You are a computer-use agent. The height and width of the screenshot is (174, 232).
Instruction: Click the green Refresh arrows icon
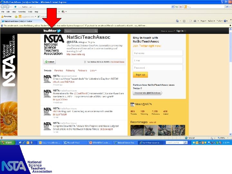[x=177, y=7]
